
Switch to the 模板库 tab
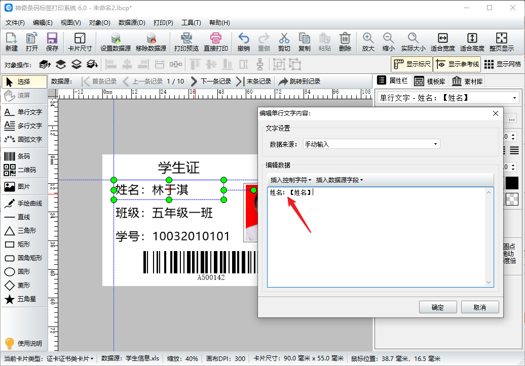(430, 81)
